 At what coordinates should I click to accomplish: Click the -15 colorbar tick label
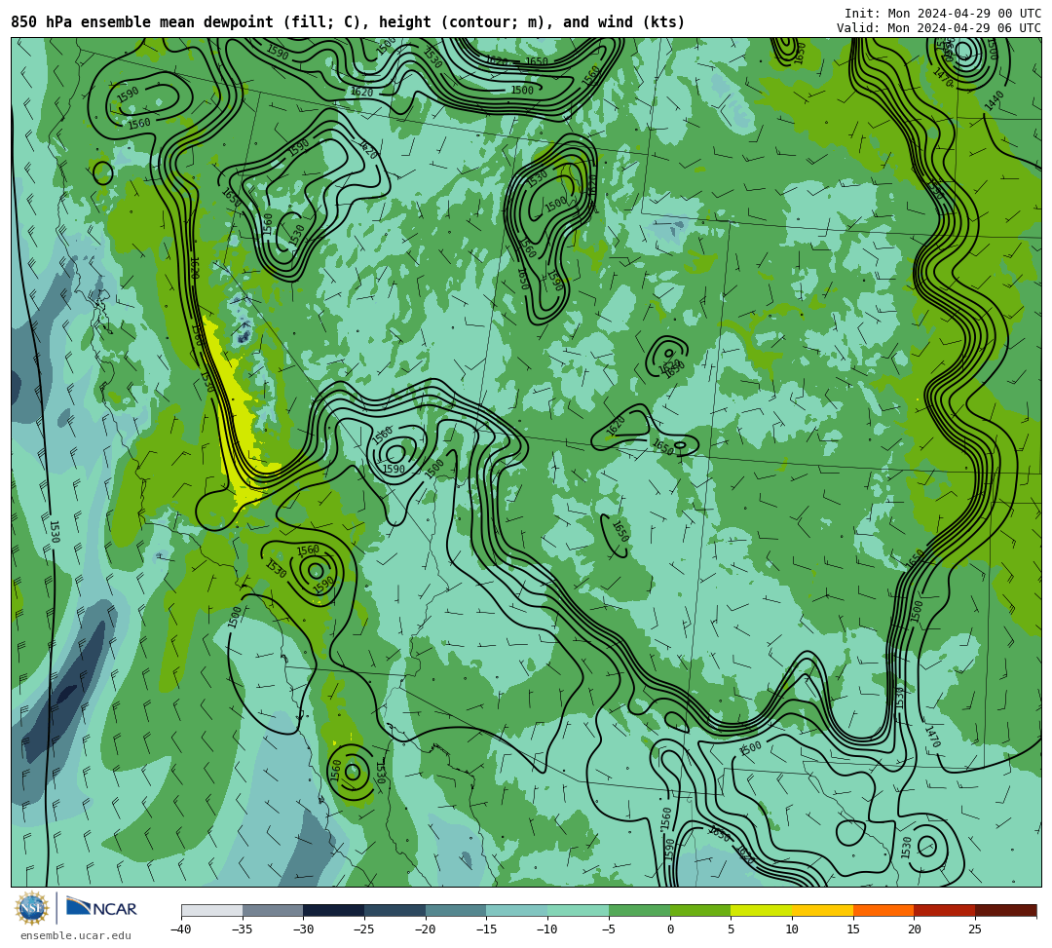(x=486, y=929)
